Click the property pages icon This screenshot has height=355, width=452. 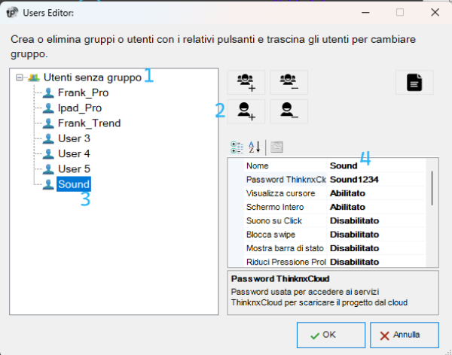276,147
